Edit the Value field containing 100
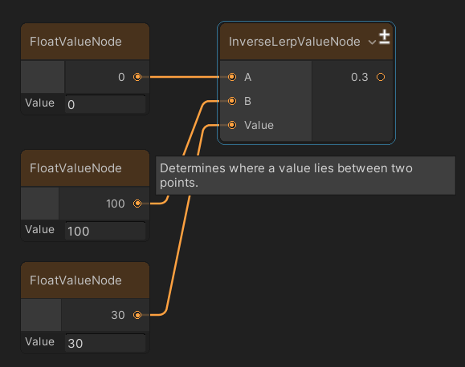This screenshot has width=465, height=367. click(105, 231)
